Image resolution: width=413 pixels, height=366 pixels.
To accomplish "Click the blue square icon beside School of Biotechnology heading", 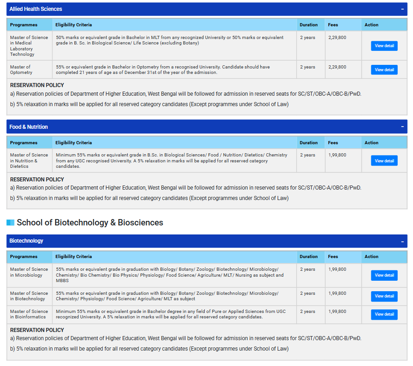I will (x=10, y=223).
